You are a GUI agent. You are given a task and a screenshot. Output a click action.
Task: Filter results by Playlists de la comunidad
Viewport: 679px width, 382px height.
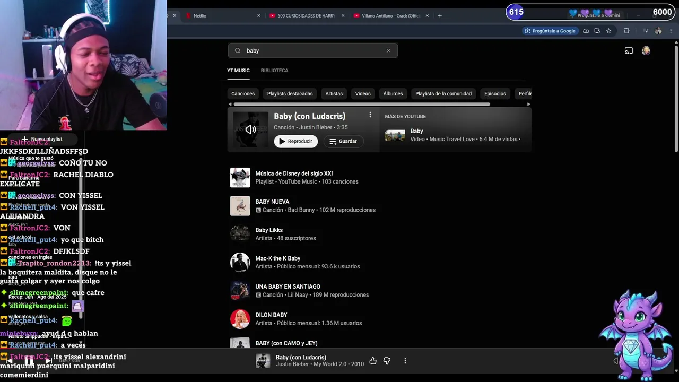[x=443, y=94]
